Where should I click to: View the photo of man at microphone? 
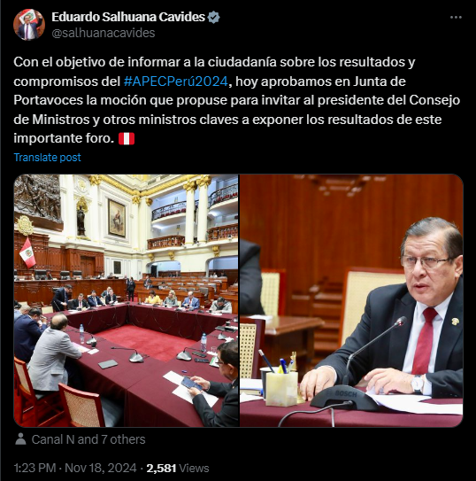tap(351, 300)
